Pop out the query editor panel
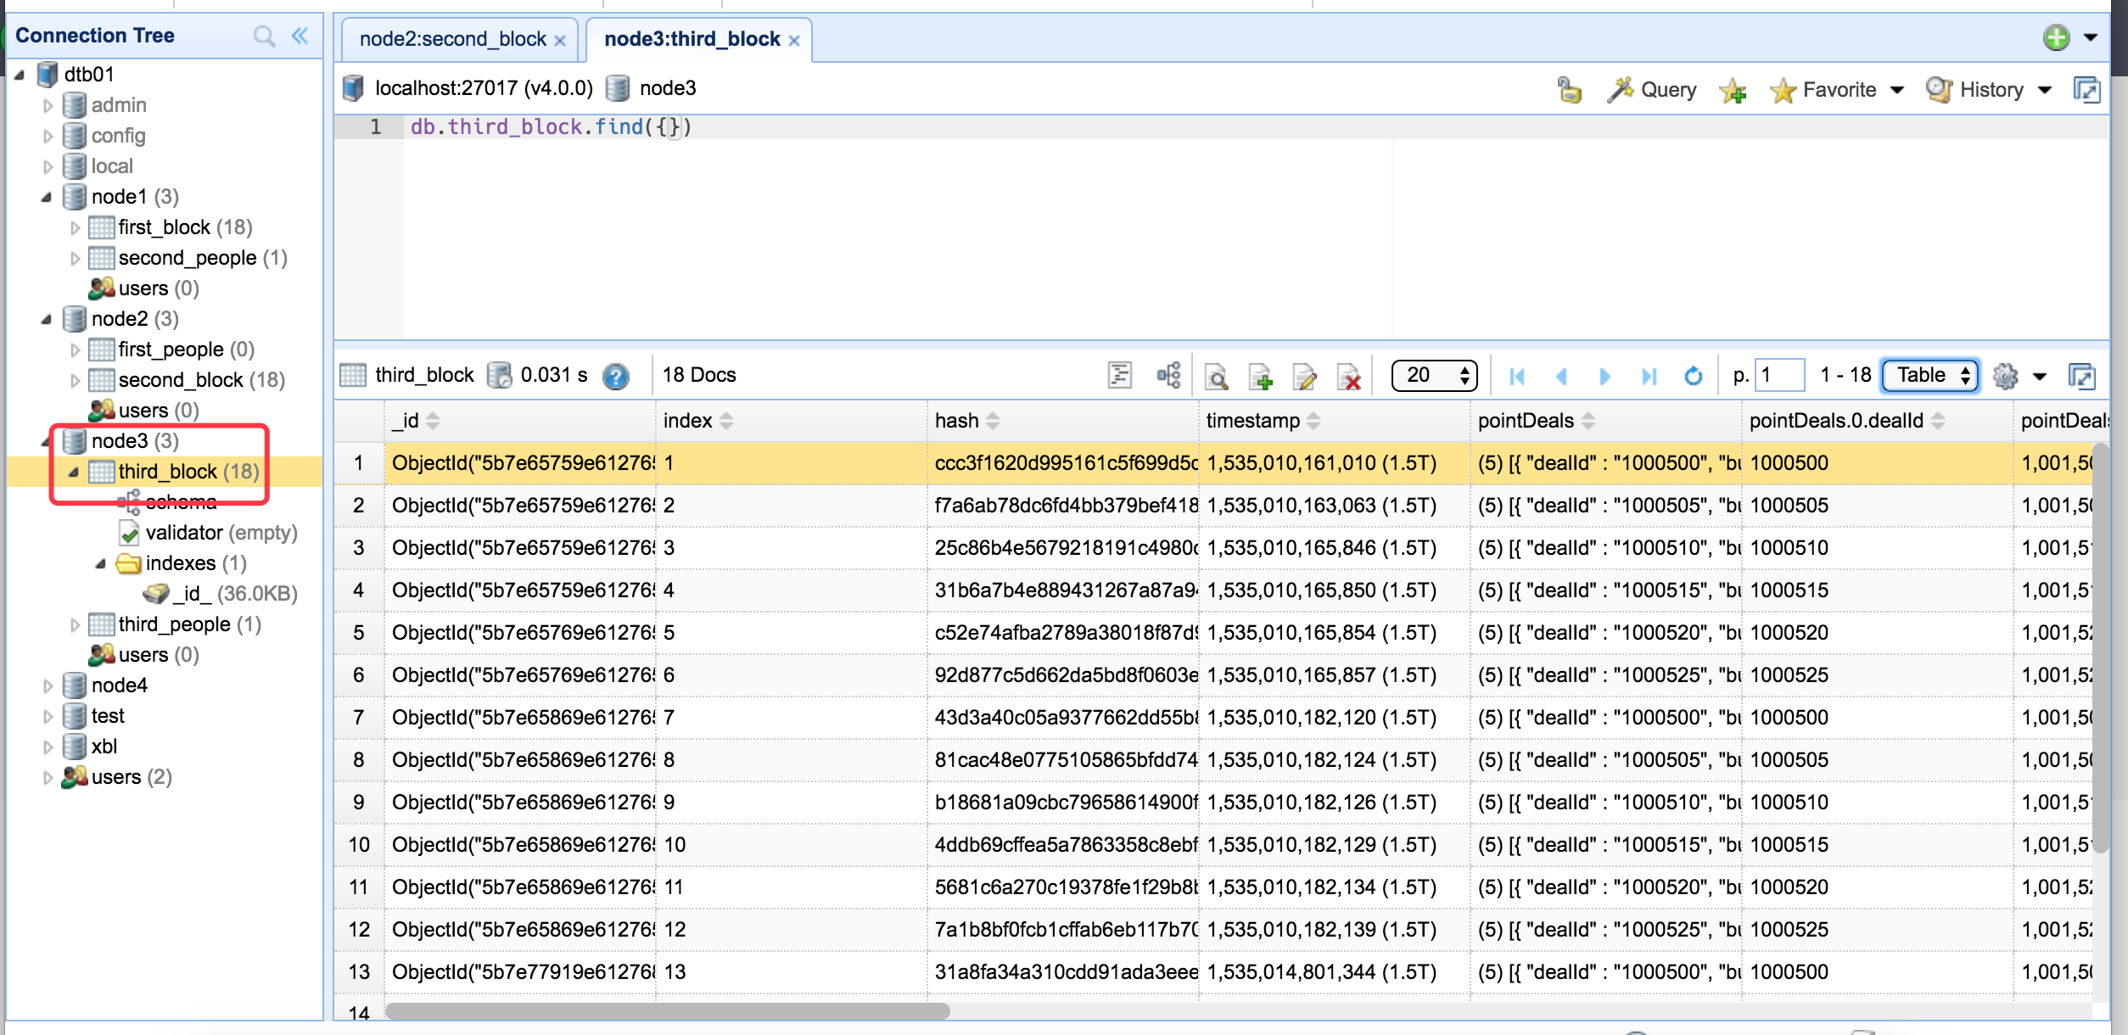The width and height of the screenshot is (2128, 1035). [x=2086, y=89]
